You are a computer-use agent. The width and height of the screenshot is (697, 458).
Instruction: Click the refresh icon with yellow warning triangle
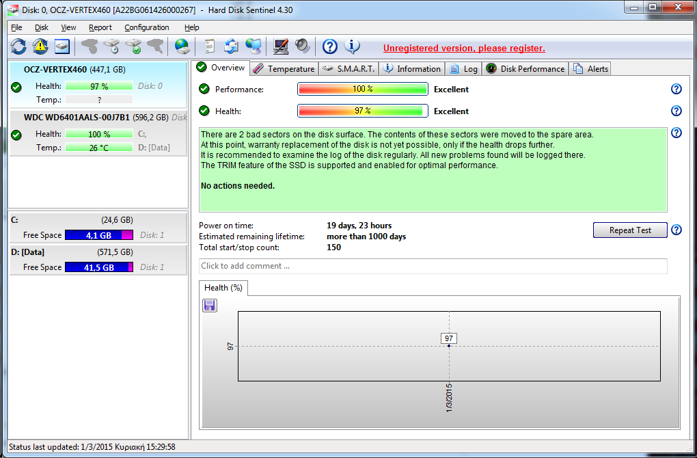[40, 46]
